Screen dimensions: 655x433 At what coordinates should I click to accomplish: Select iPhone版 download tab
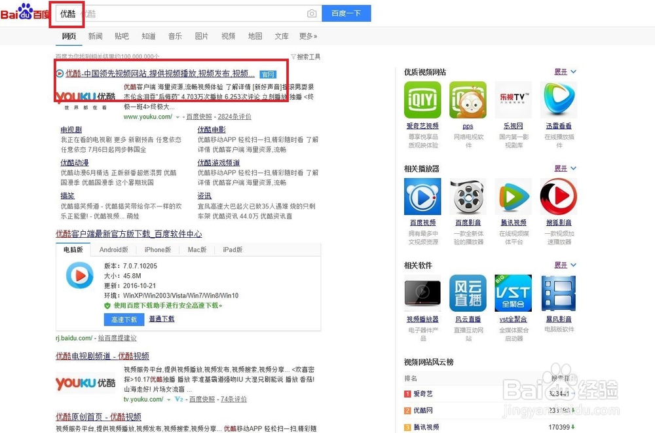pyautogui.click(x=157, y=250)
